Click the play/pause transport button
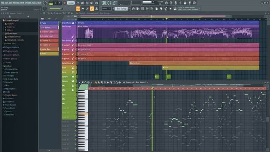This screenshot has height=152, width=270. 55,3
